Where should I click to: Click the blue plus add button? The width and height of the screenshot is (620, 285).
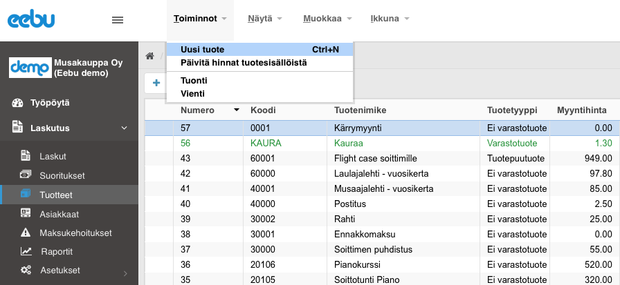(156, 83)
